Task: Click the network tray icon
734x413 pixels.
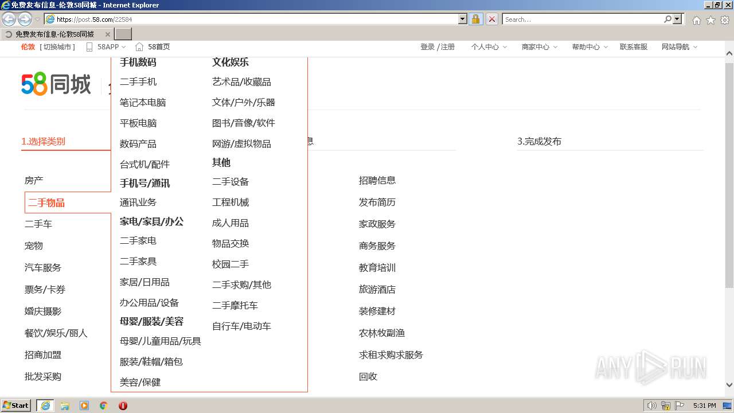Action: coord(666,406)
